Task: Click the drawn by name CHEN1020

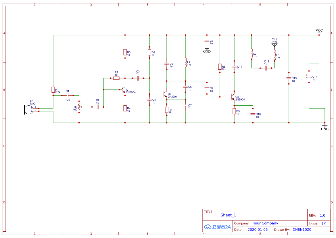Action: pos(302,229)
